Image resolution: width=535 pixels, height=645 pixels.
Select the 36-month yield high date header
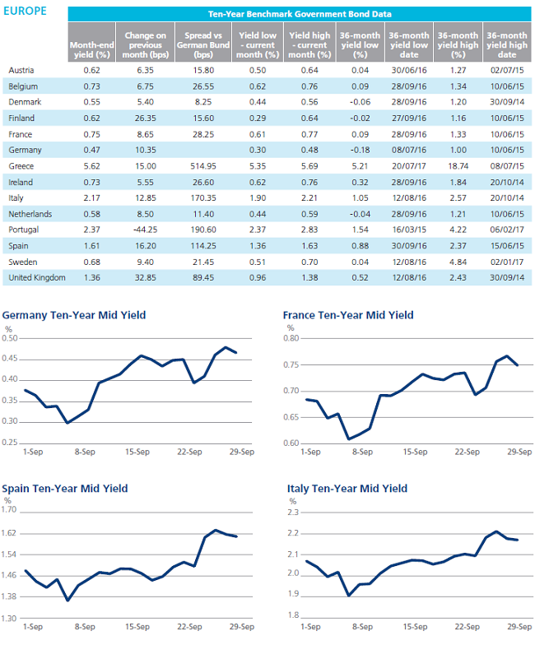coord(507,43)
